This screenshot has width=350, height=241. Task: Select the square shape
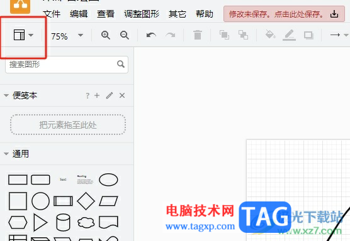click(18, 201)
